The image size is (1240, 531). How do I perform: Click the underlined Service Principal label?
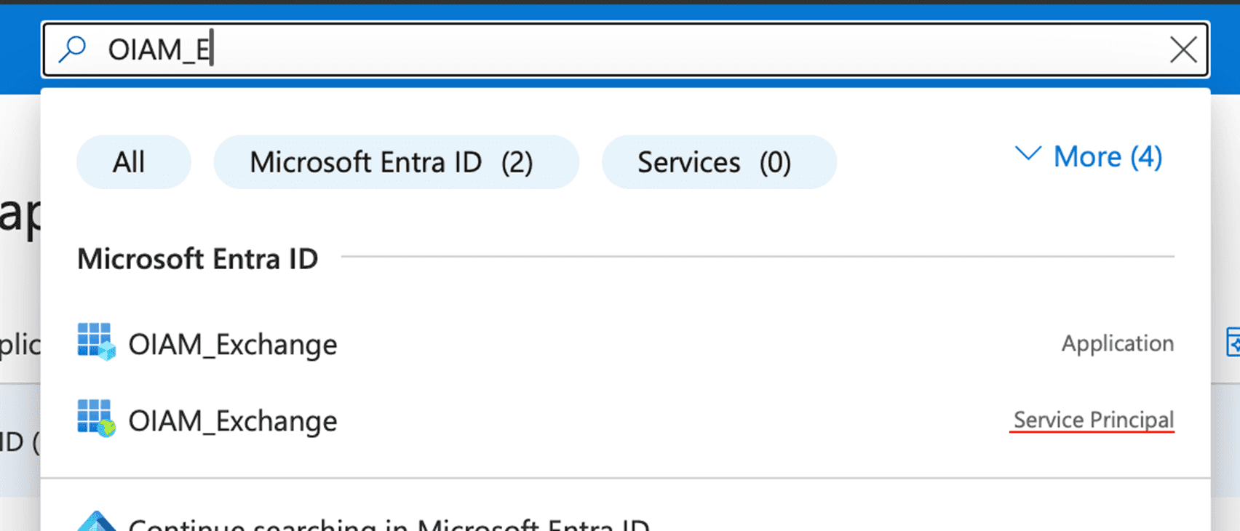pyautogui.click(x=1093, y=420)
